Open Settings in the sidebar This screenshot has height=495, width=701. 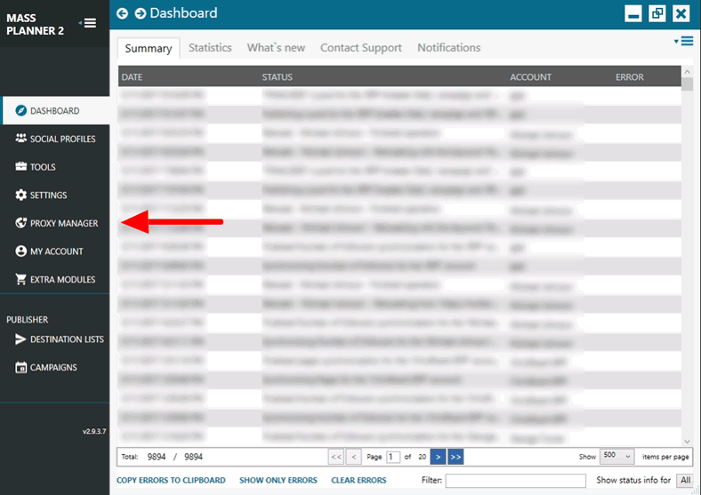pyautogui.click(x=55, y=195)
